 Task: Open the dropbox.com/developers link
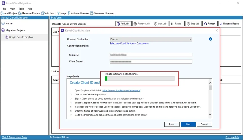point(121,91)
